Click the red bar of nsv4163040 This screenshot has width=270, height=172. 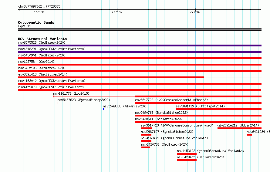140,84
